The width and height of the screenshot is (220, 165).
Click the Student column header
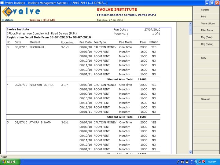(x=35, y=42)
